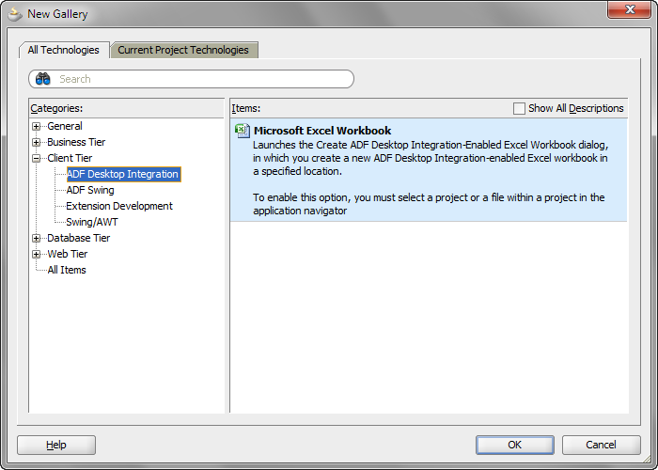
Task: Select Swing/AWT category
Action: click(x=92, y=222)
